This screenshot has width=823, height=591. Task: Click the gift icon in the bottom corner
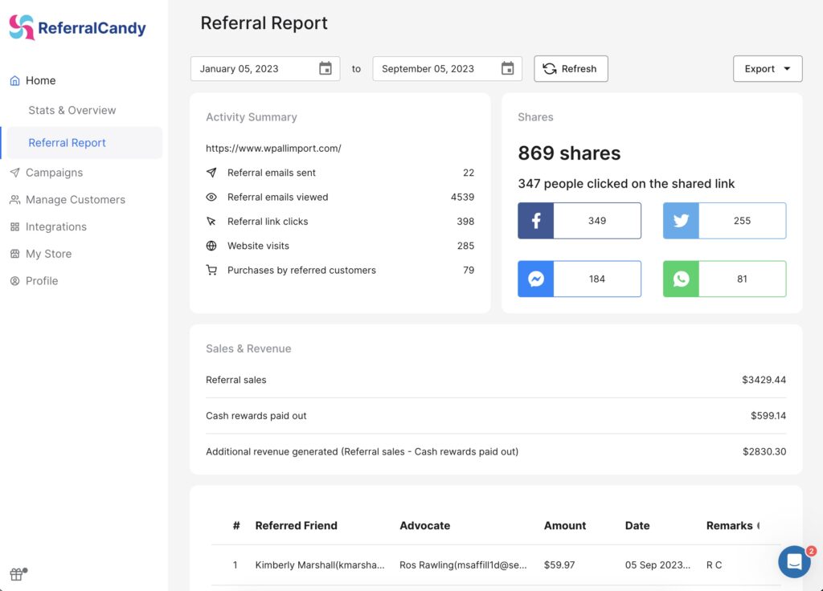tap(16, 573)
